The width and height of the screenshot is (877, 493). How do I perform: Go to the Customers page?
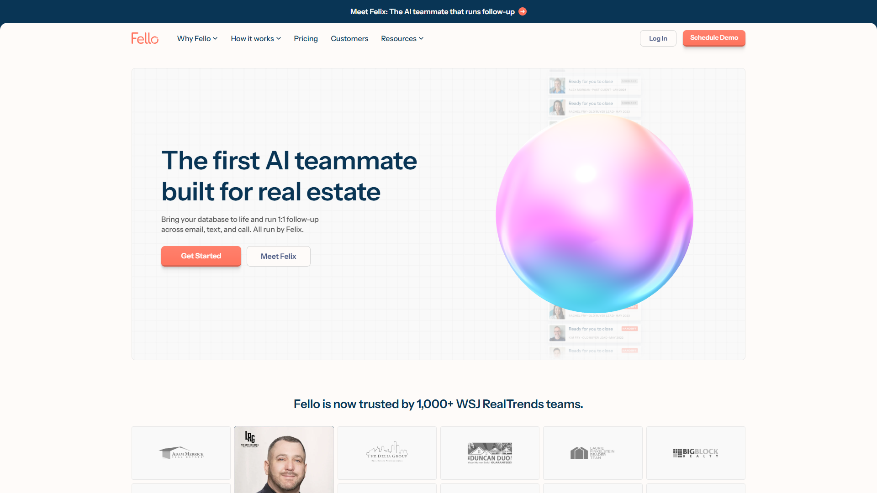point(349,38)
